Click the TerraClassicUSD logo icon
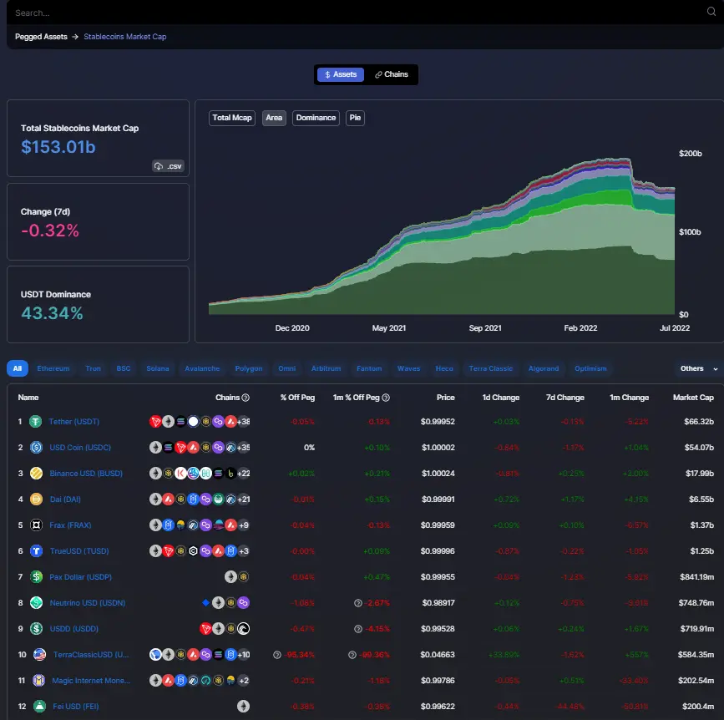Image resolution: width=724 pixels, height=720 pixels. point(40,654)
